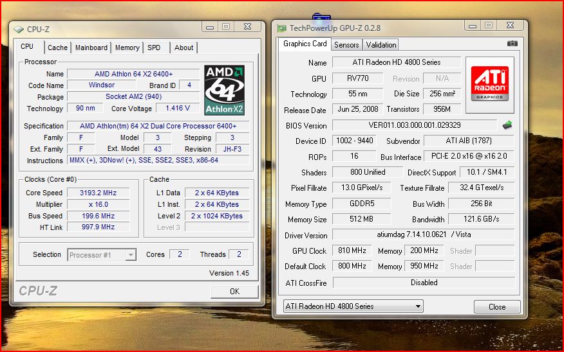The width and height of the screenshot is (564, 352).
Task: Click the 'Version 1.45' label in CPU-Z
Action: click(229, 273)
